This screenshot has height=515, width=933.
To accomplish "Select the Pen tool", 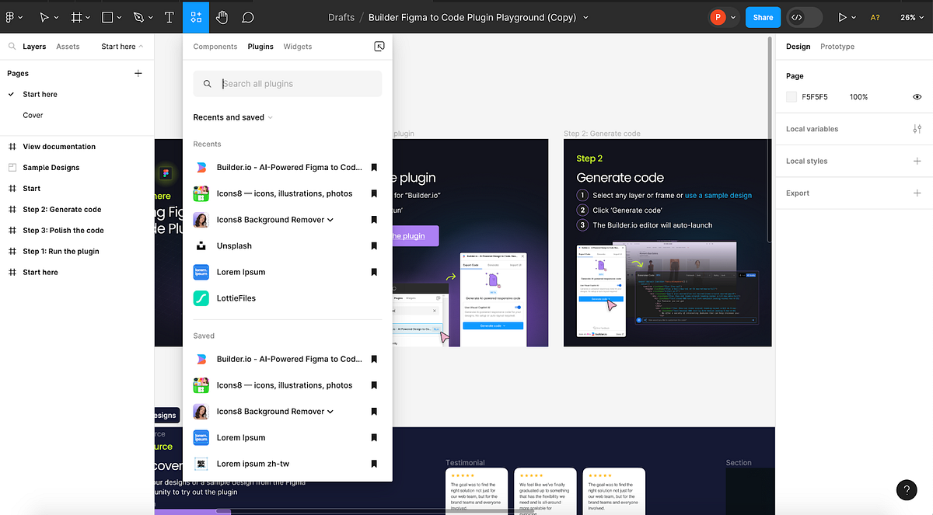I will pyautogui.click(x=138, y=16).
